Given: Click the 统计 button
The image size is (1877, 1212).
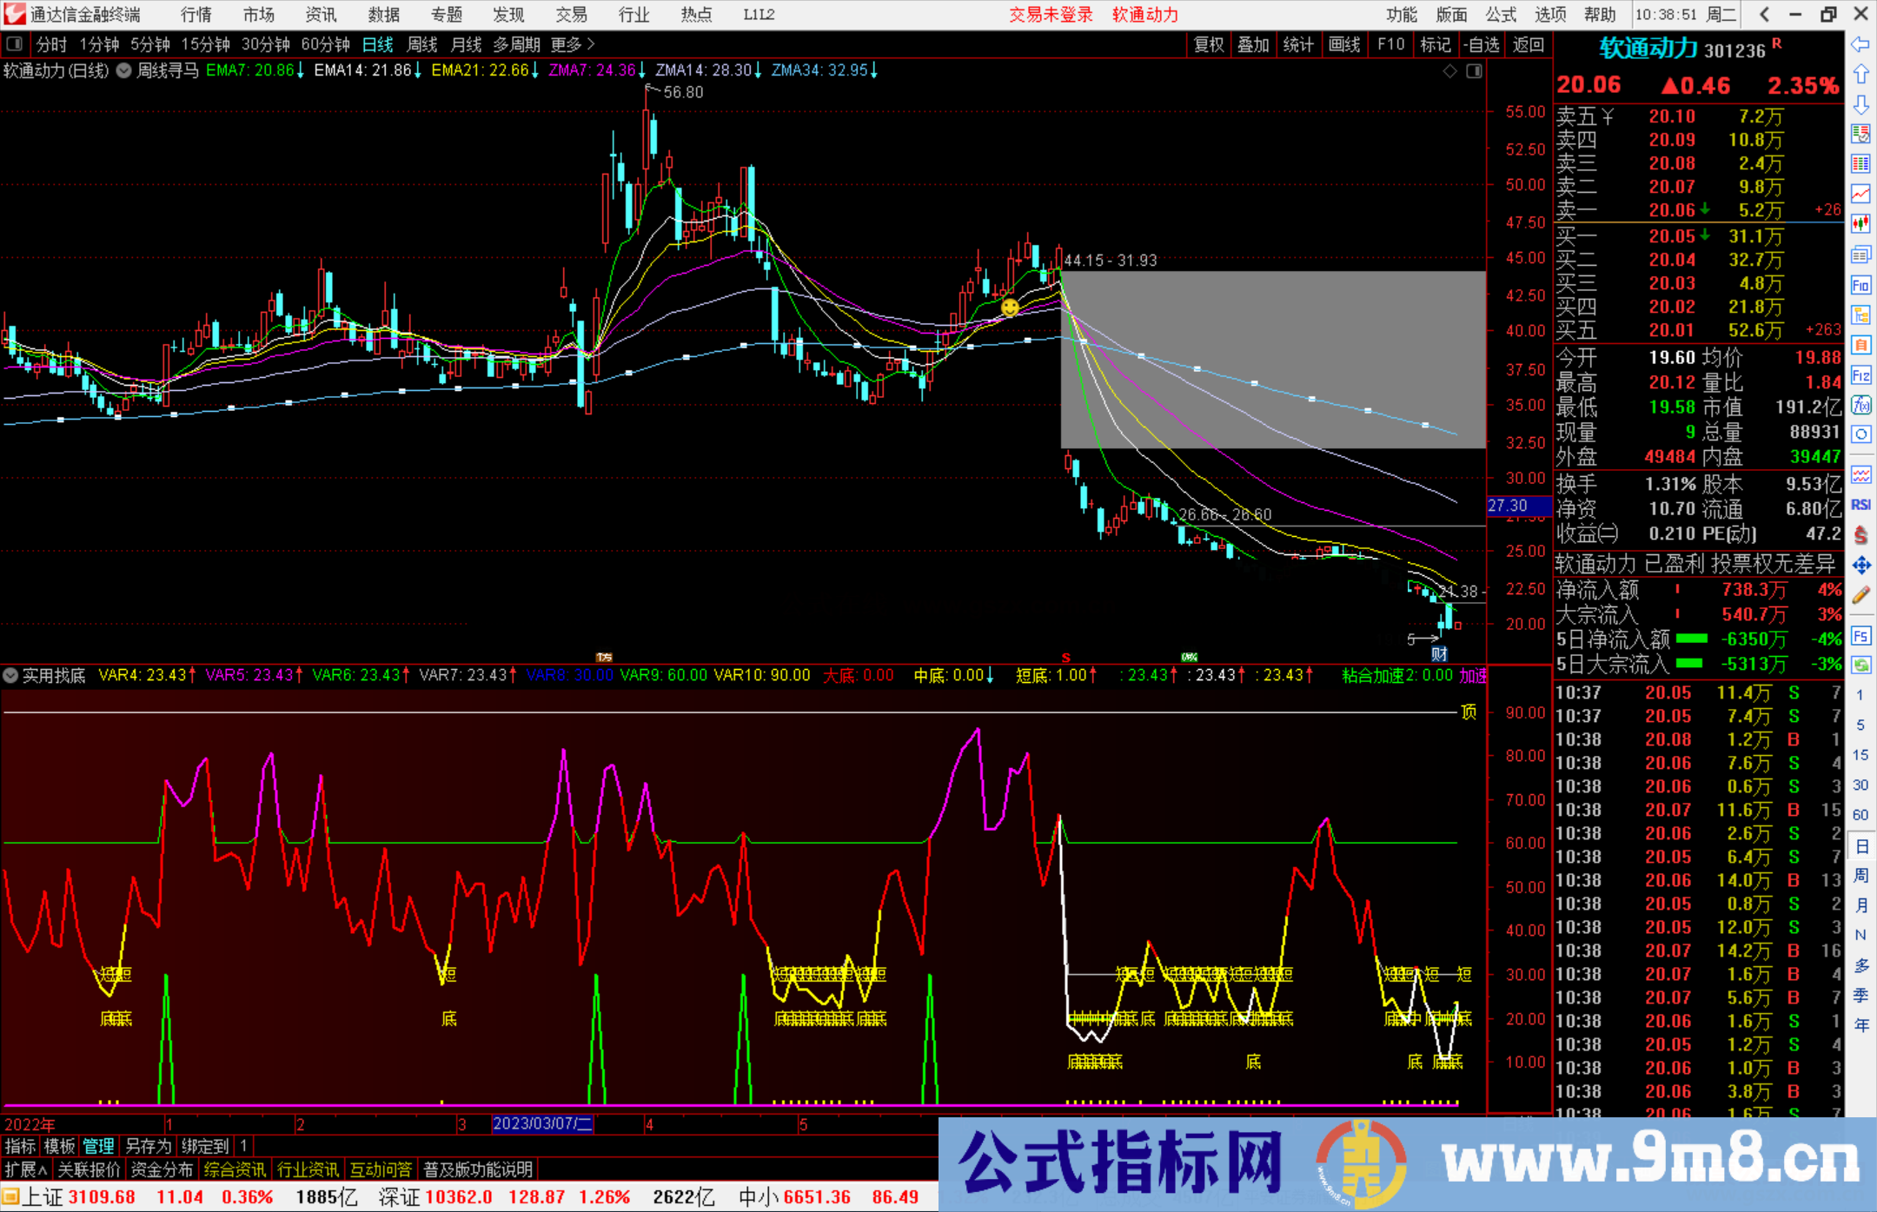Looking at the screenshot, I should [1299, 44].
